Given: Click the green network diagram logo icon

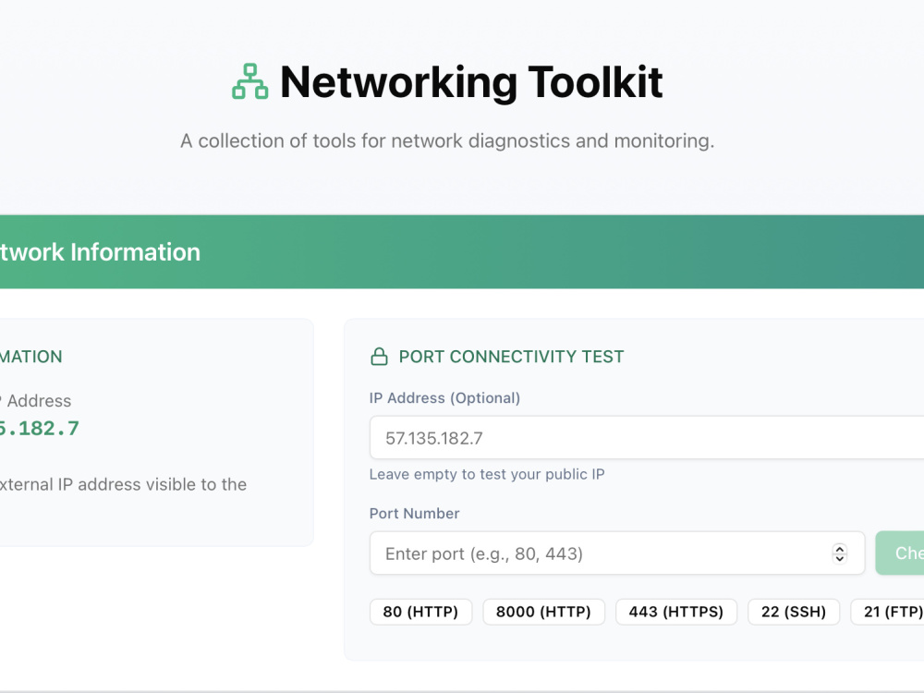Looking at the screenshot, I should tap(249, 81).
